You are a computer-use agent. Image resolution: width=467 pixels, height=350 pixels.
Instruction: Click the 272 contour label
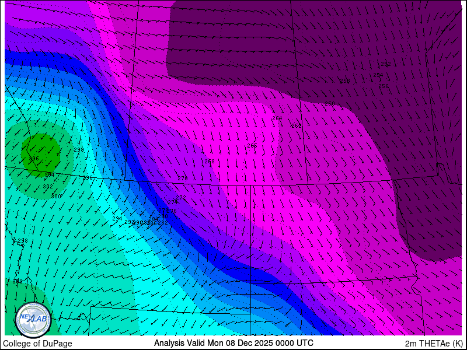pos(181,197)
